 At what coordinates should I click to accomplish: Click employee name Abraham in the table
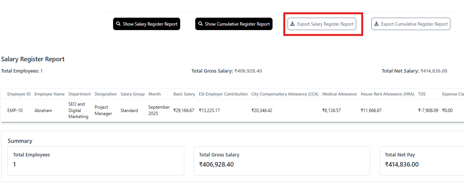(x=43, y=111)
